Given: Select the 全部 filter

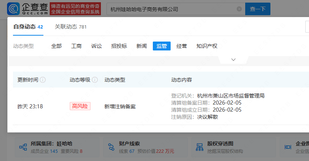Looking at the screenshot, I should coord(56,46).
